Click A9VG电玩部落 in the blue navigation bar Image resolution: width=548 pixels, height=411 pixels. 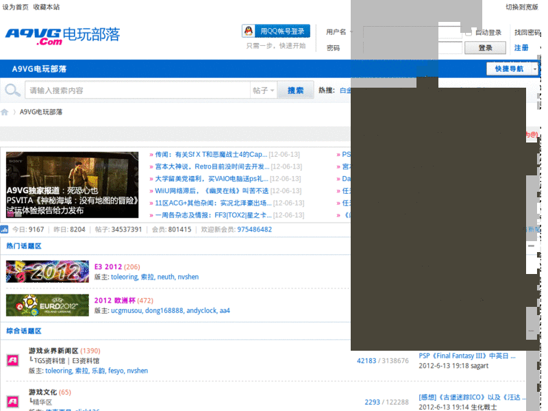[39, 69]
